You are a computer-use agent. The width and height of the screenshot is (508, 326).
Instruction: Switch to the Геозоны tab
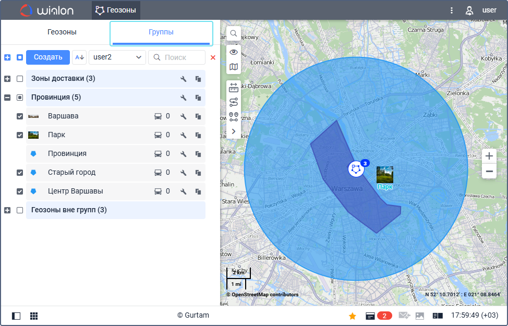point(62,32)
